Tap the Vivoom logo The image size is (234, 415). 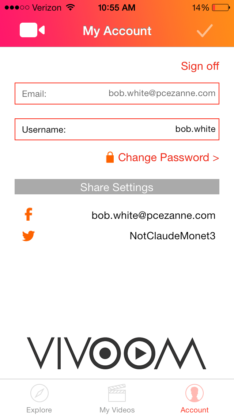pyautogui.click(x=117, y=353)
